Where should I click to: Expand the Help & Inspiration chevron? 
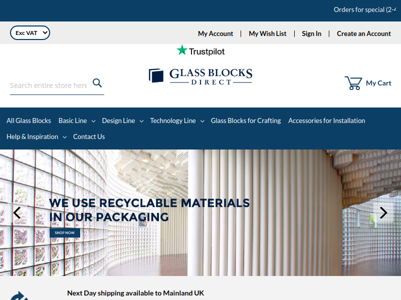pyautogui.click(x=65, y=137)
